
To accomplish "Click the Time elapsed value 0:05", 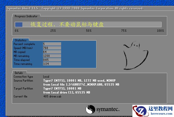I will [x=52, y=60].
